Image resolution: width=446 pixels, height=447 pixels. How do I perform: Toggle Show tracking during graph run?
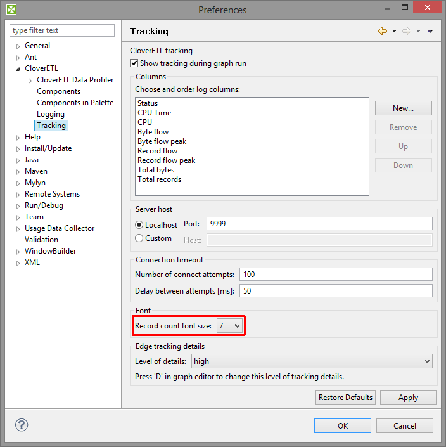coord(134,63)
